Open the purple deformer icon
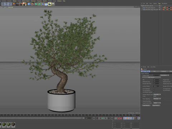 pos(43,4)
